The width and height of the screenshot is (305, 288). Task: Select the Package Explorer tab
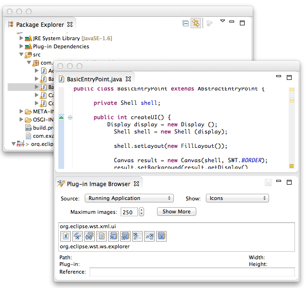40,25
